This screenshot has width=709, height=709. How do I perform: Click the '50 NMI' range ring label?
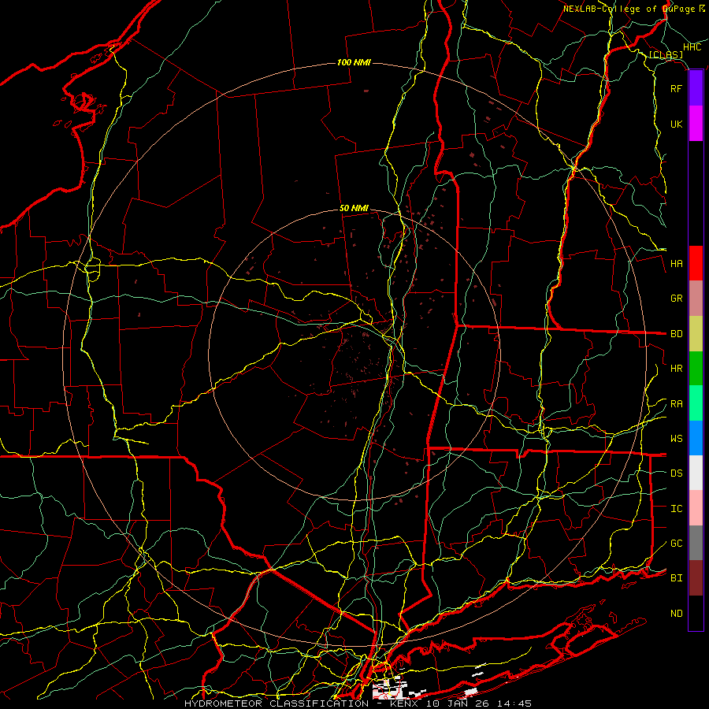354,209
